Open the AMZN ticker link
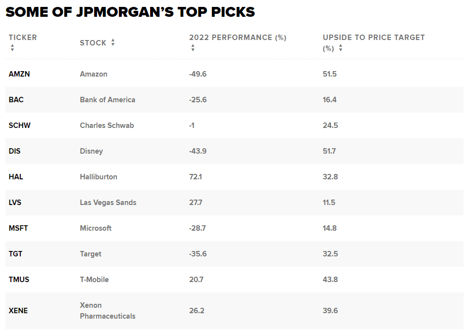 pos(19,74)
